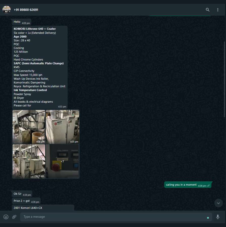Open the third machine photo with cabinets
226x227 pixels.
coord(29,161)
